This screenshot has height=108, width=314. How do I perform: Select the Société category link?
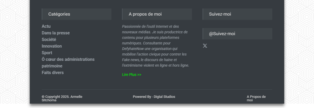(x=49, y=40)
